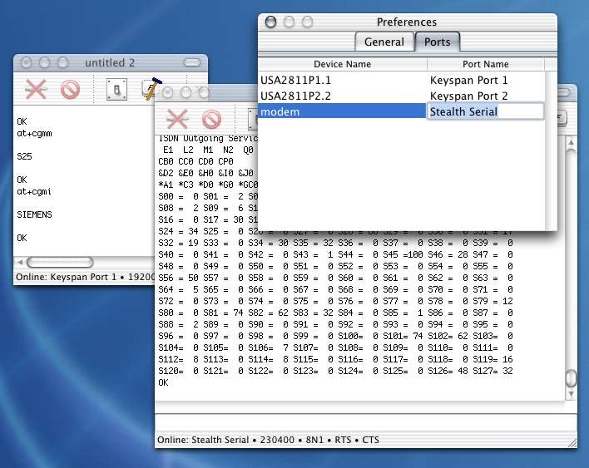Click the vertical scrollbar thumb in Stealth Serial terminal

pos(571,378)
